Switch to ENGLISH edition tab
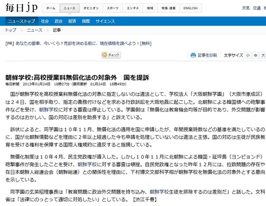The height and width of the screenshot is (206, 266). [x=191, y=8]
